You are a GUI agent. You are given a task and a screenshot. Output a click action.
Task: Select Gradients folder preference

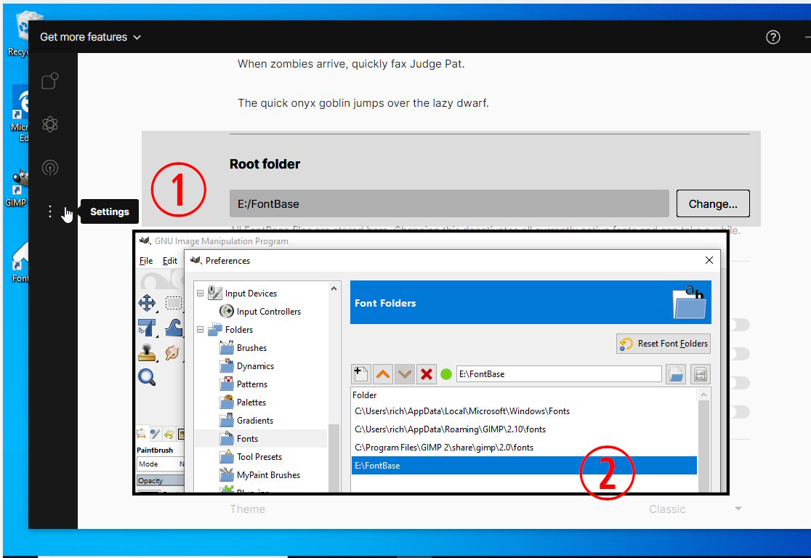click(x=255, y=421)
